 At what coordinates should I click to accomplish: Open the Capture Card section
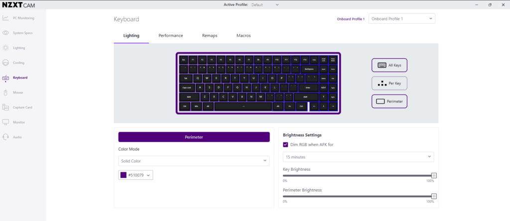pyautogui.click(x=17, y=107)
